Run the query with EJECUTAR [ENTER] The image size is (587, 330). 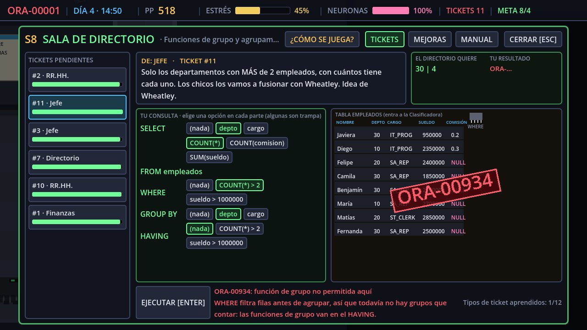[173, 302]
